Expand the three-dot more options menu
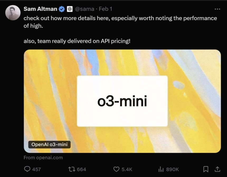The image size is (227, 177). point(217,9)
